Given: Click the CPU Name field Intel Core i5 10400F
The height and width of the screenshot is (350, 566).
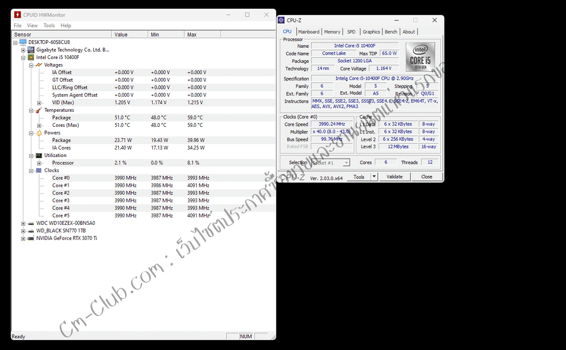Looking at the screenshot, I should pyautogui.click(x=355, y=46).
